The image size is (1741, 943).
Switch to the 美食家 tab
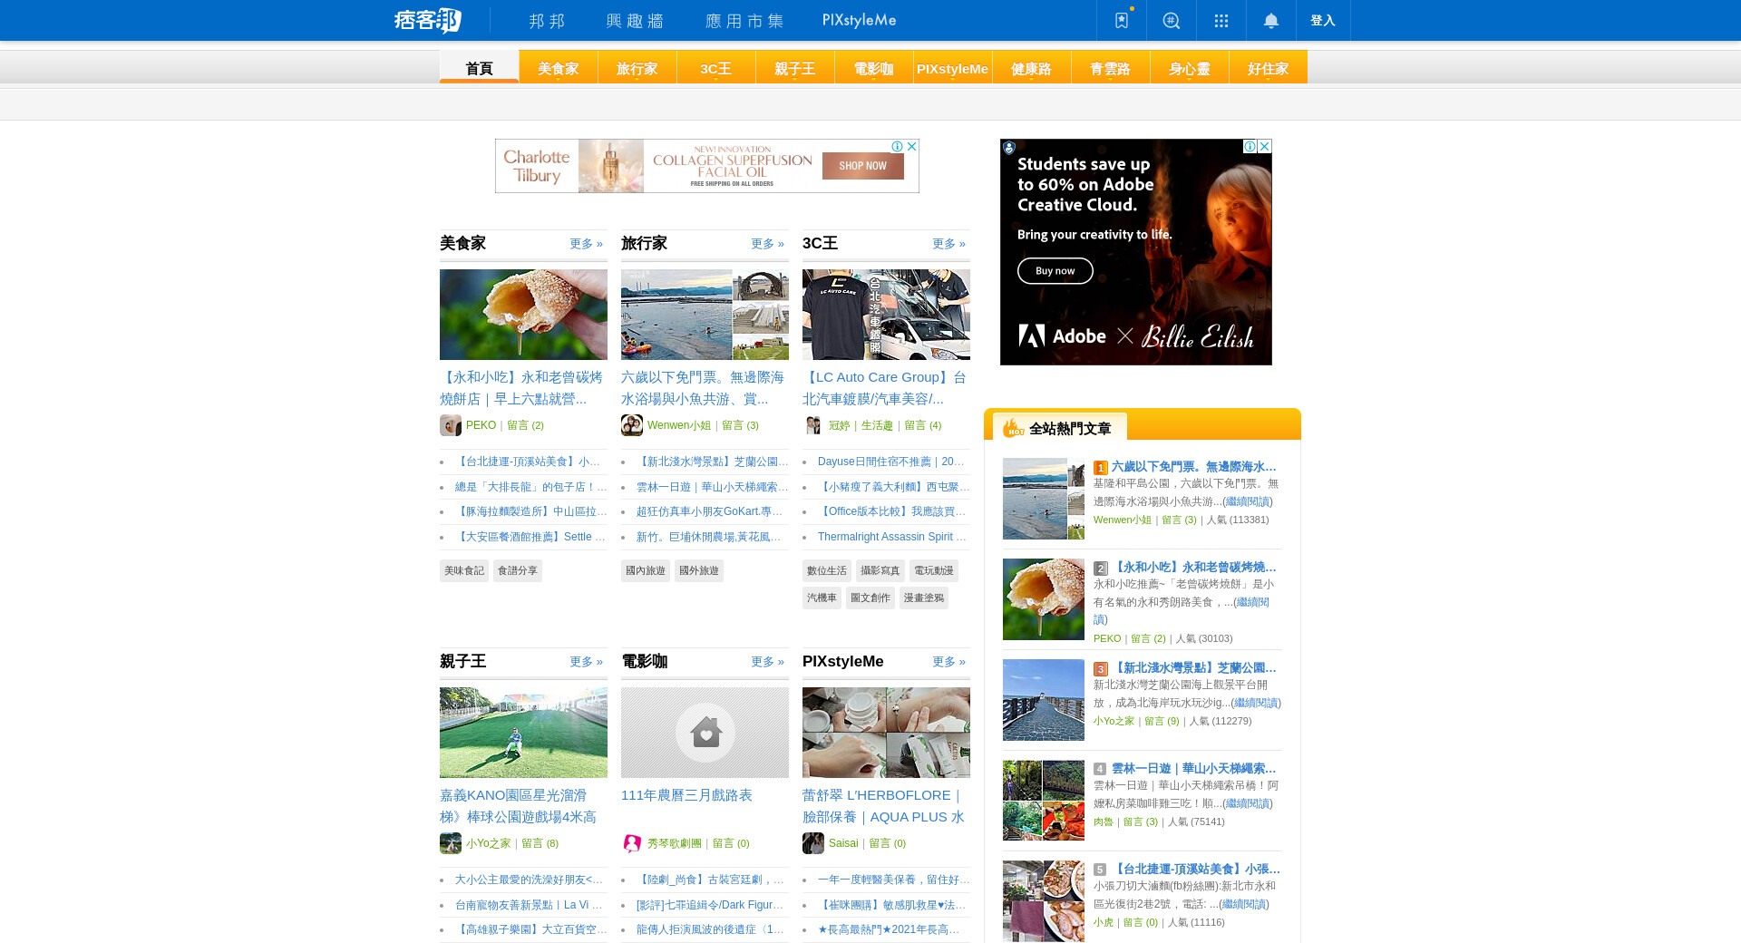click(559, 68)
